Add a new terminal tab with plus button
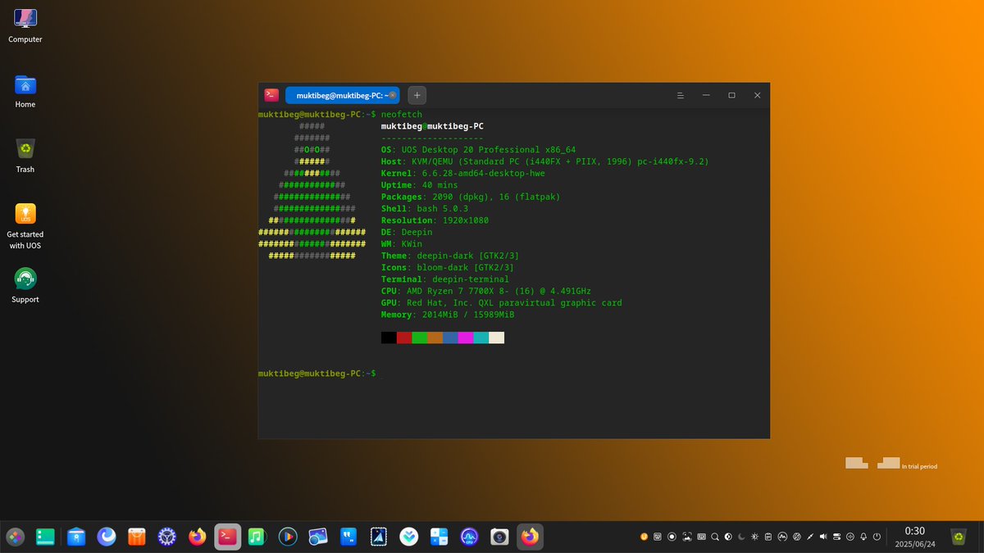Image resolution: width=984 pixels, height=553 pixels. [417, 95]
